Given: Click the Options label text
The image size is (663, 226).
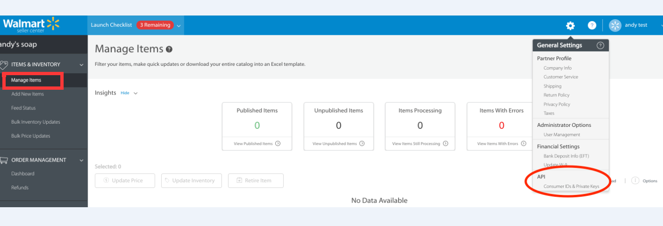Looking at the screenshot, I should click(x=650, y=181).
